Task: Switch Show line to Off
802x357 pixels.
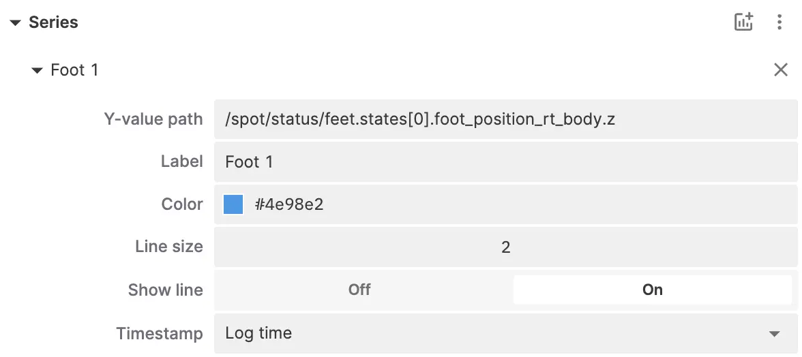Action: [x=359, y=290]
